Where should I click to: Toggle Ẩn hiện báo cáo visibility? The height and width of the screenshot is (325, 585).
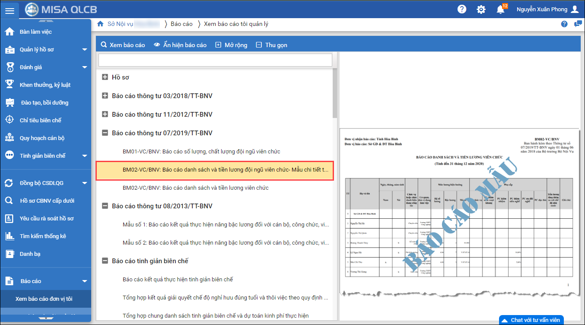[180, 45]
